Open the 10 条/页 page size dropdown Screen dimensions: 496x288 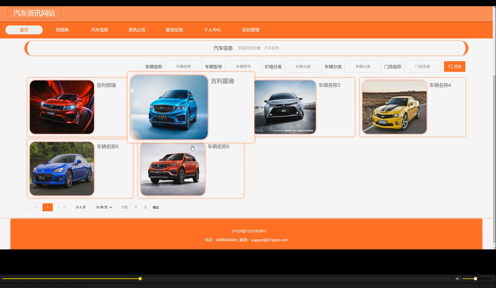coord(103,207)
